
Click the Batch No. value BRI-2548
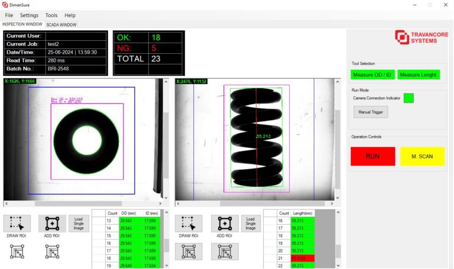click(x=58, y=69)
